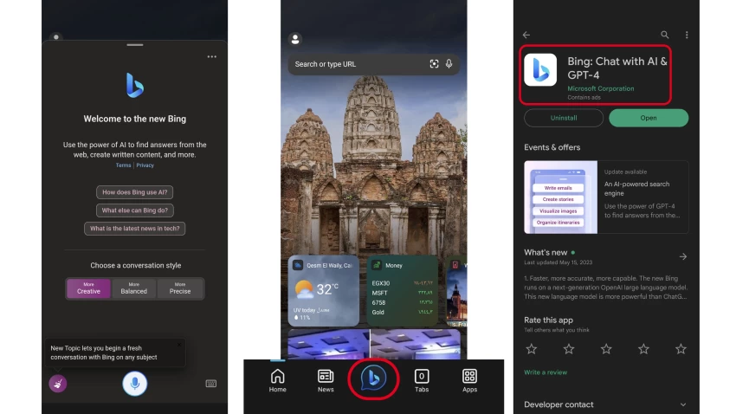This screenshot has height=414, width=736.
Task: Tap the profile avatar in Bing home screen
Action: pos(295,40)
